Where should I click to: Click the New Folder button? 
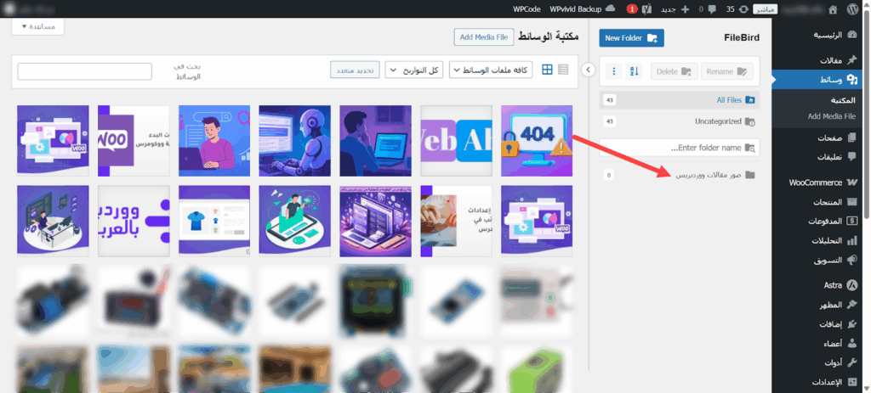tap(632, 38)
